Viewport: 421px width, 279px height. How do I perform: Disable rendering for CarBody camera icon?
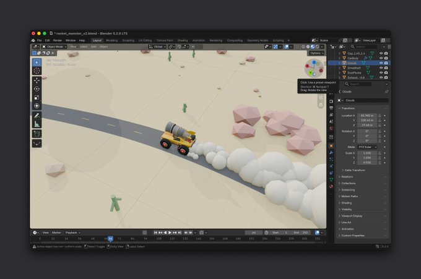[x=386, y=58]
